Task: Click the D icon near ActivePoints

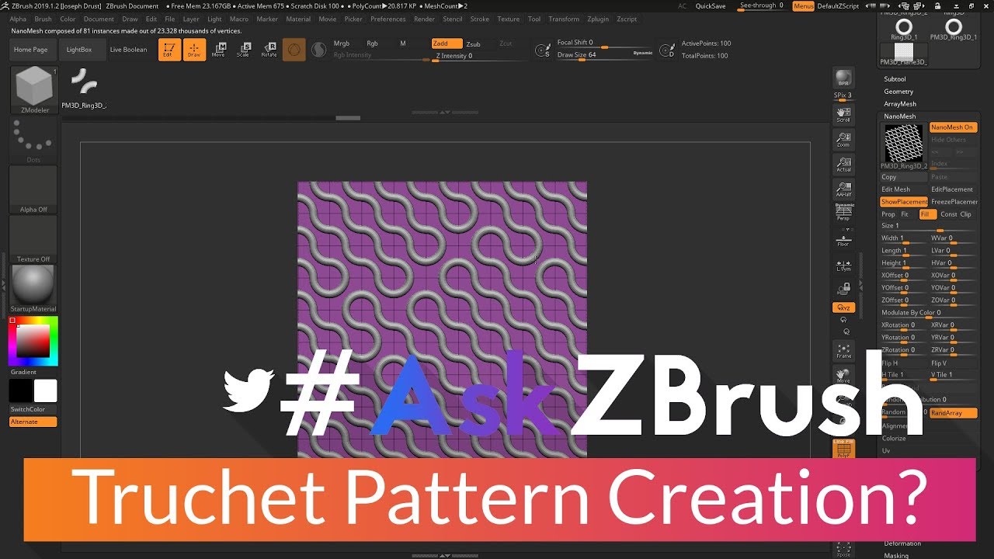Action: click(666, 50)
